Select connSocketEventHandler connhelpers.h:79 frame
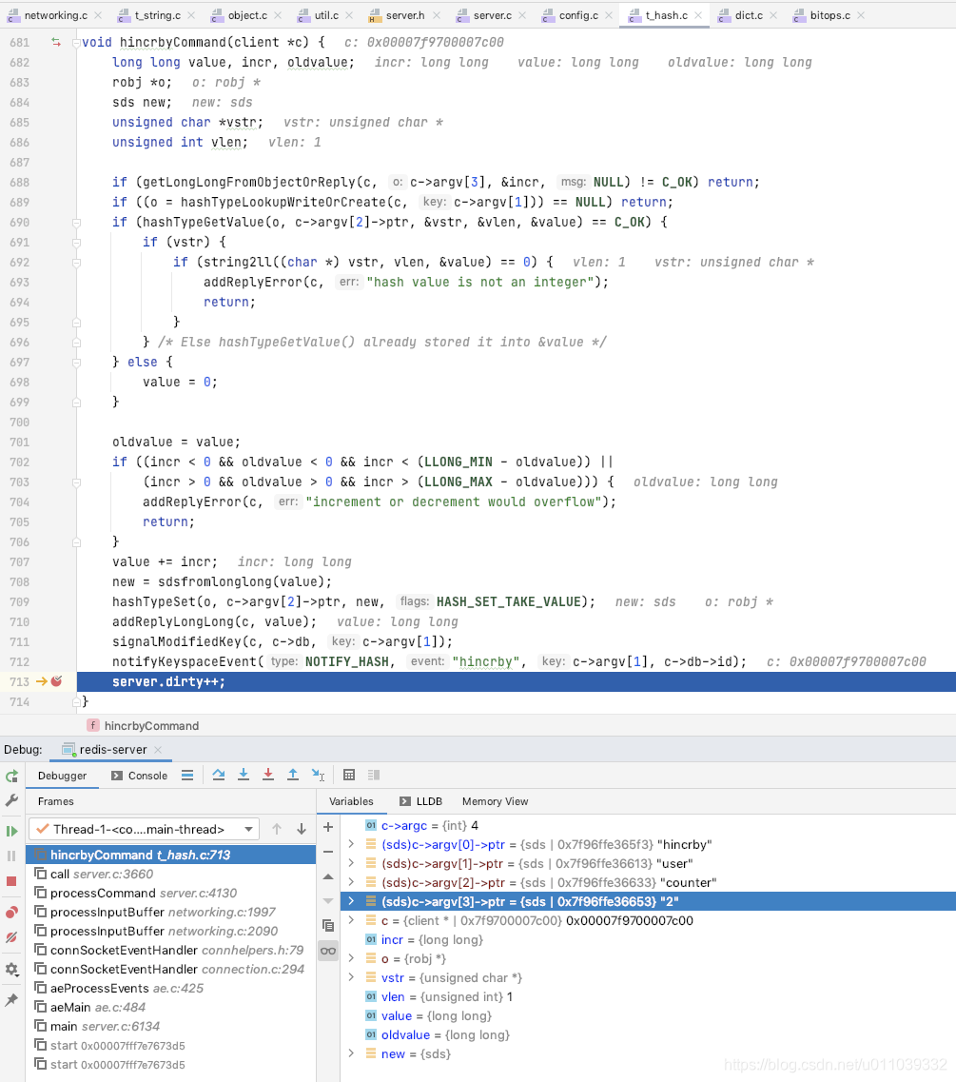 (170, 951)
